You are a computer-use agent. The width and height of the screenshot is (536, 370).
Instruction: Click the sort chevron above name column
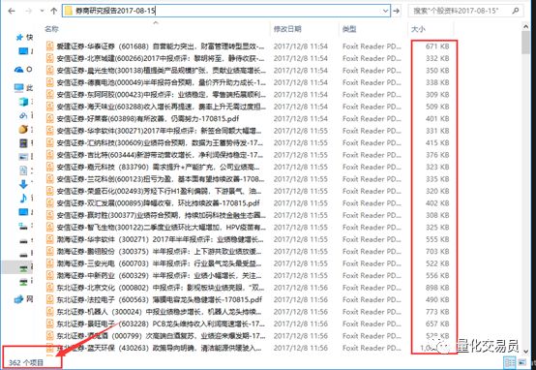click(156, 22)
